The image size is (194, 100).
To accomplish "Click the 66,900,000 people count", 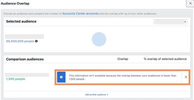I will click(x=20, y=41).
